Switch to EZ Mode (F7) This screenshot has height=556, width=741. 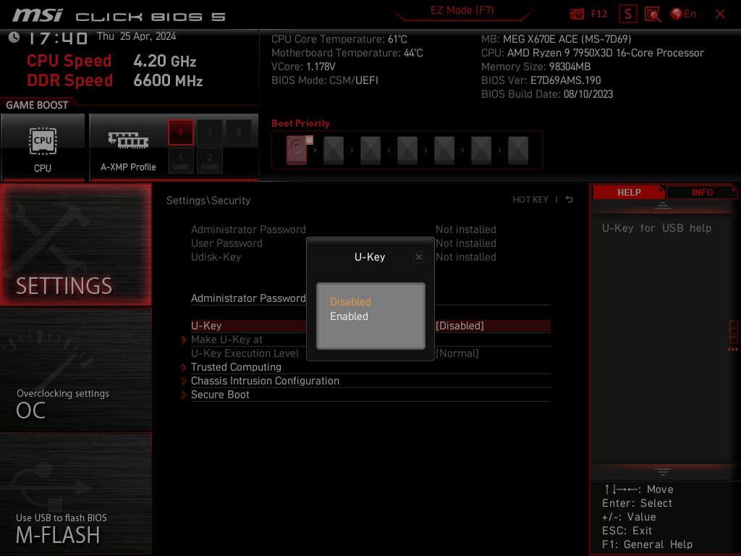click(x=462, y=10)
